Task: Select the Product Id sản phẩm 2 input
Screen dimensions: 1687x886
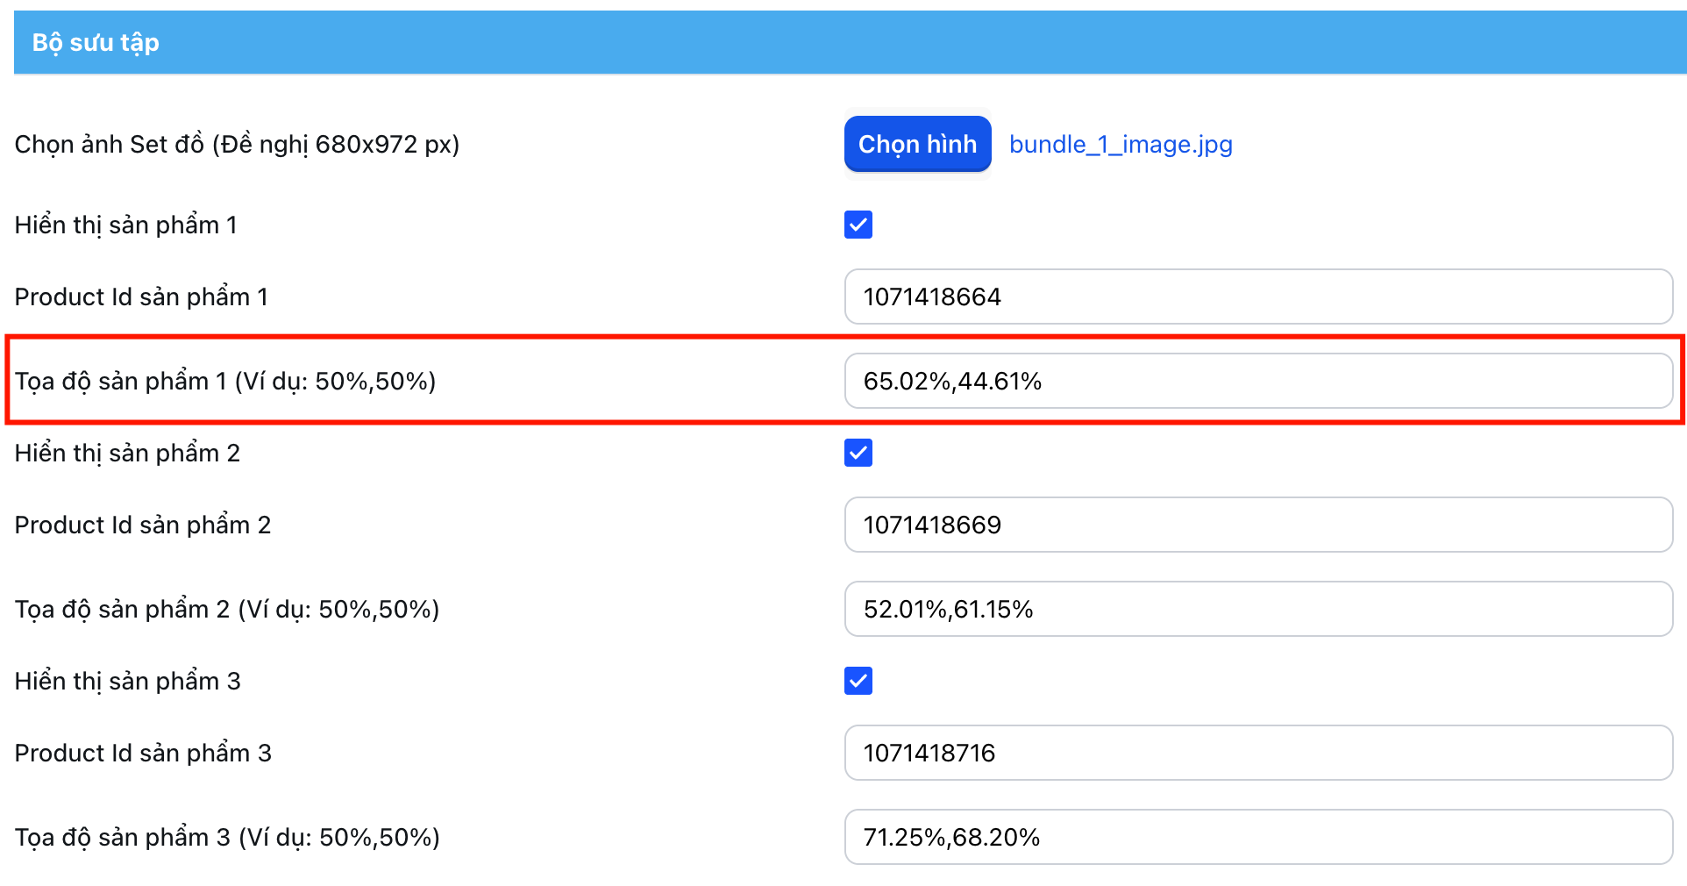Action: [x=1257, y=525]
